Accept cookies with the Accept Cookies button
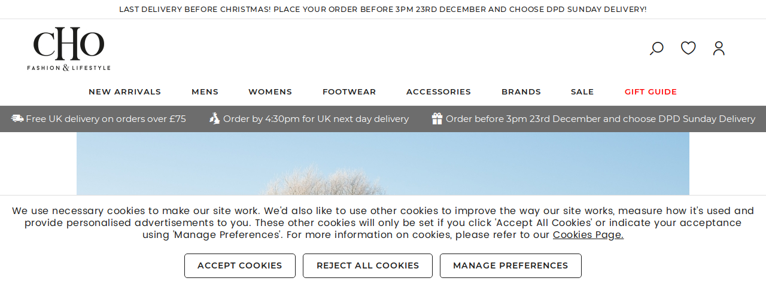Screen dimensions: 766x287 (x=240, y=265)
